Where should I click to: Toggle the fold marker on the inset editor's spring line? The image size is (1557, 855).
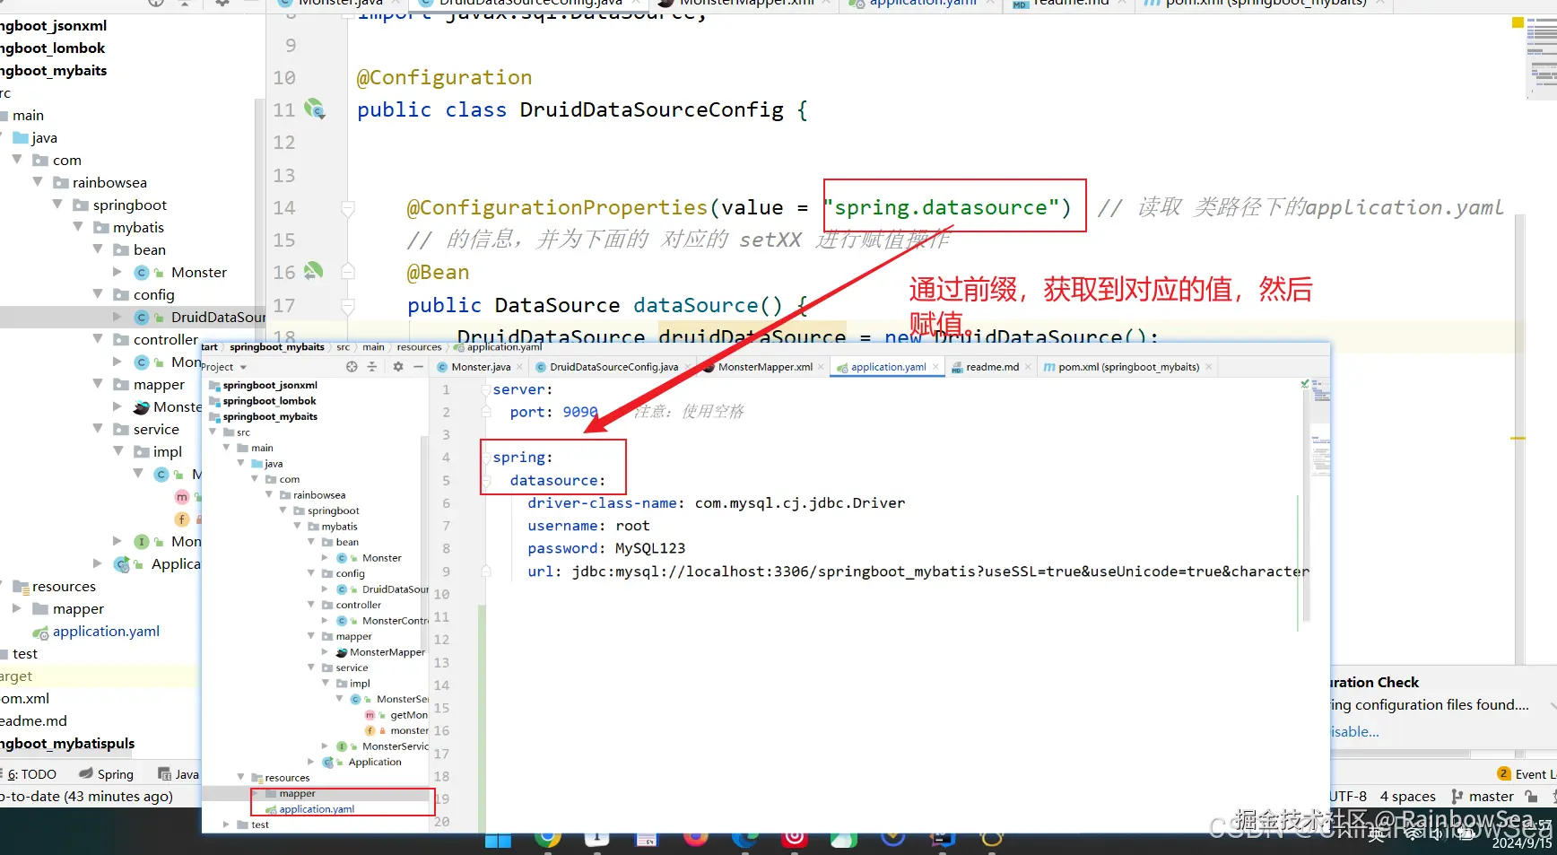485,458
